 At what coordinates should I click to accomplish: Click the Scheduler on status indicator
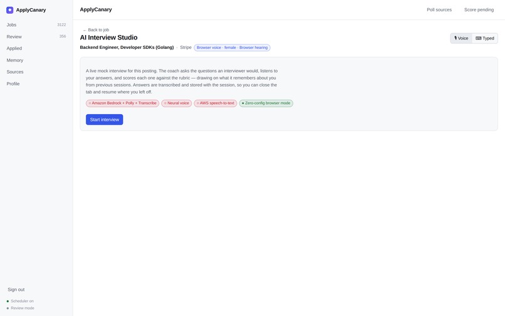coord(20,301)
